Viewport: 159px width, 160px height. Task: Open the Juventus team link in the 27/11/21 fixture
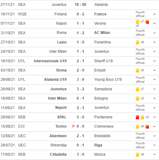(x=59, y=5)
